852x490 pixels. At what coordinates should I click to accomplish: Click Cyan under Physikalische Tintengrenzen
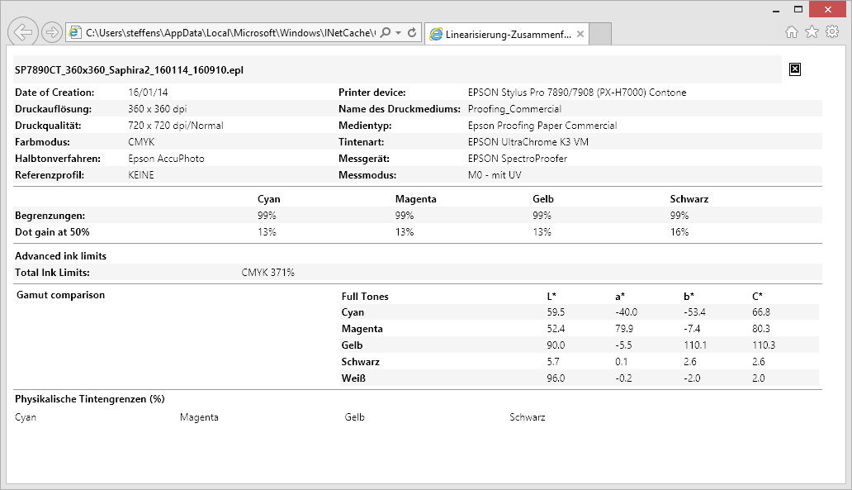26,417
